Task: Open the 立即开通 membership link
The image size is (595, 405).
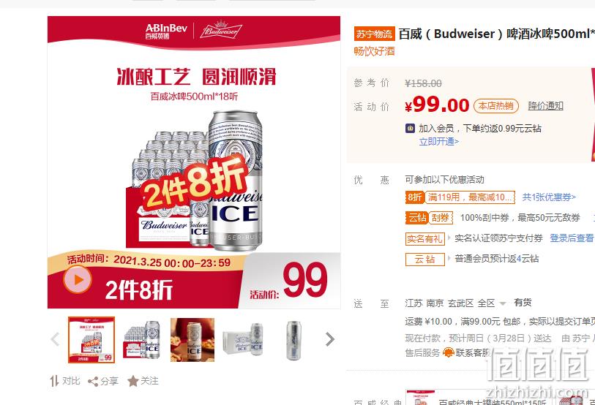Action: click(438, 141)
